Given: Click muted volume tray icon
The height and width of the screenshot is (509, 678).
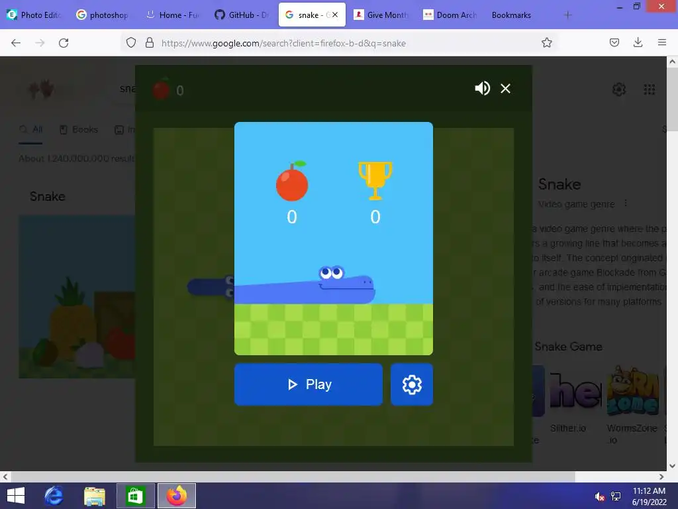Looking at the screenshot, I should point(599,496).
